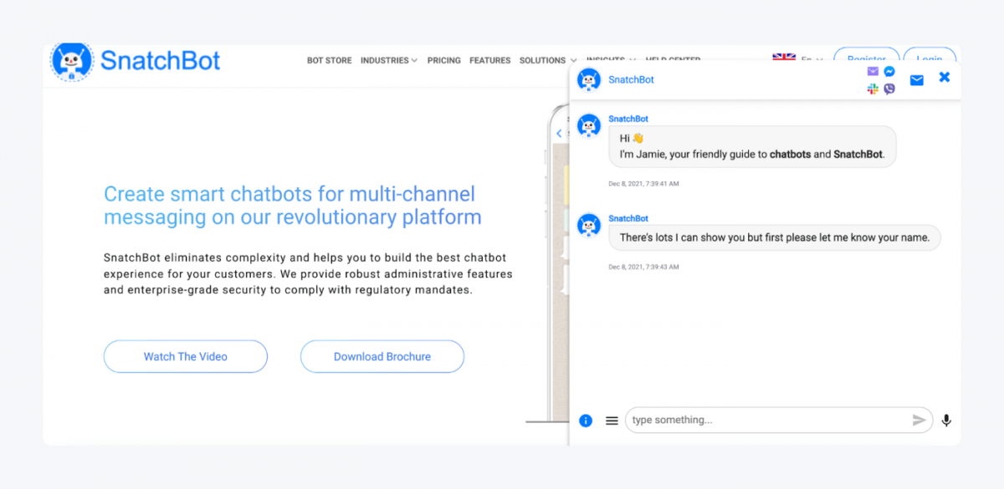Click the Register button
The width and height of the screenshot is (1004, 489).
coord(867,55)
